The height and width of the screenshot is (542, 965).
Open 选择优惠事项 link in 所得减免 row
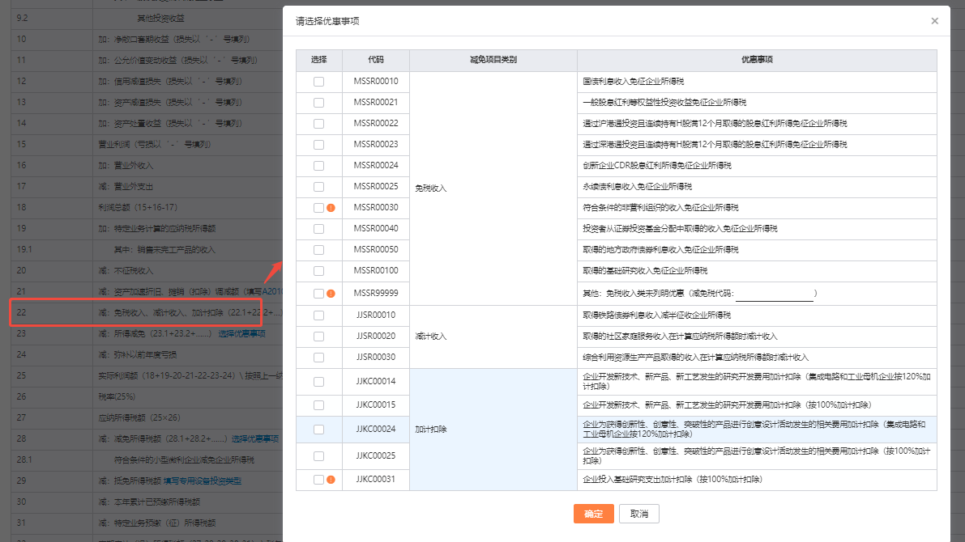tap(241, 333)
